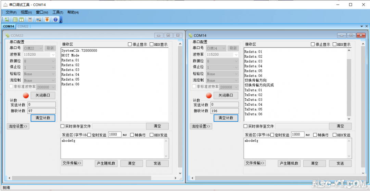The width and height of the screenshot is (370, 191).
Task: Enable HEX发送 in the COM14 window
Action: pos(335,135)
